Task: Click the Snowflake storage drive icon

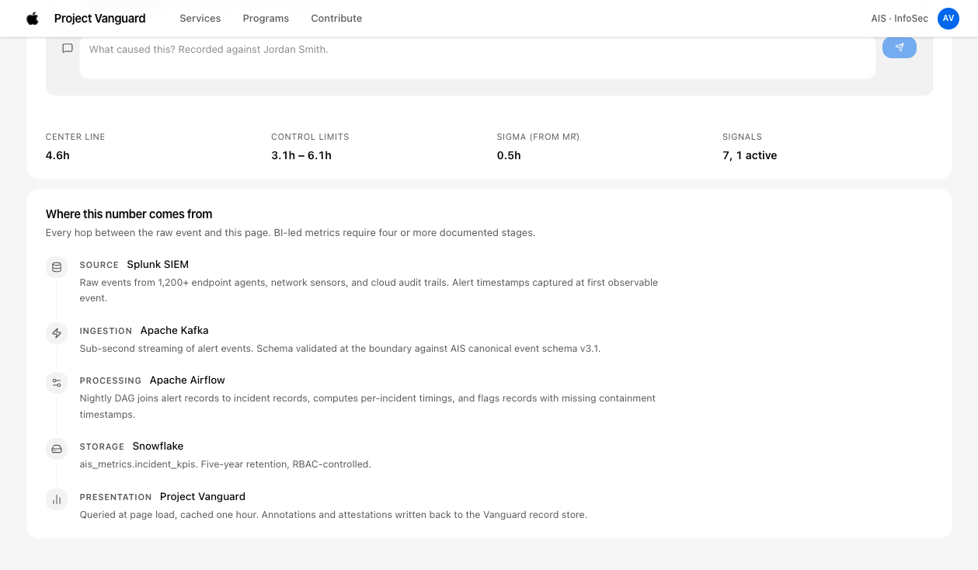Action: (57, 449)
